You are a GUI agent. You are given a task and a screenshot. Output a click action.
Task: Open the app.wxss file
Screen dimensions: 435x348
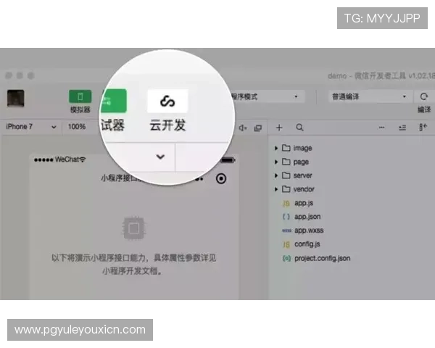[309, 231]
